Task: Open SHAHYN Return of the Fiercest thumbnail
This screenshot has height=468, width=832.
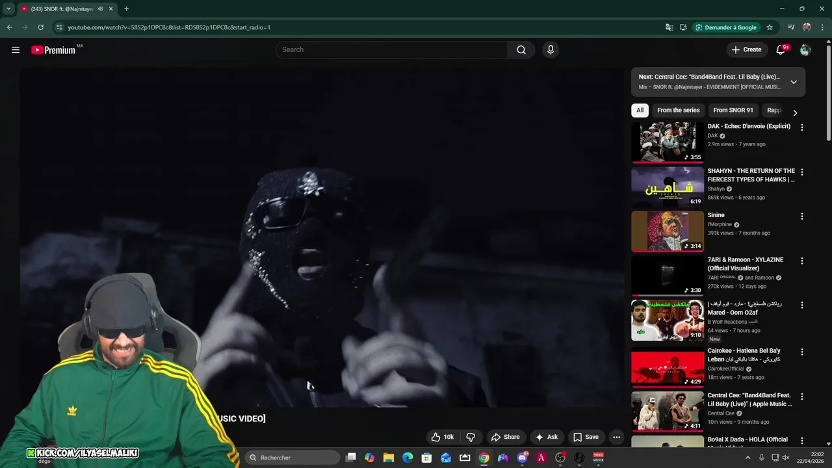Action: [668, 187]
